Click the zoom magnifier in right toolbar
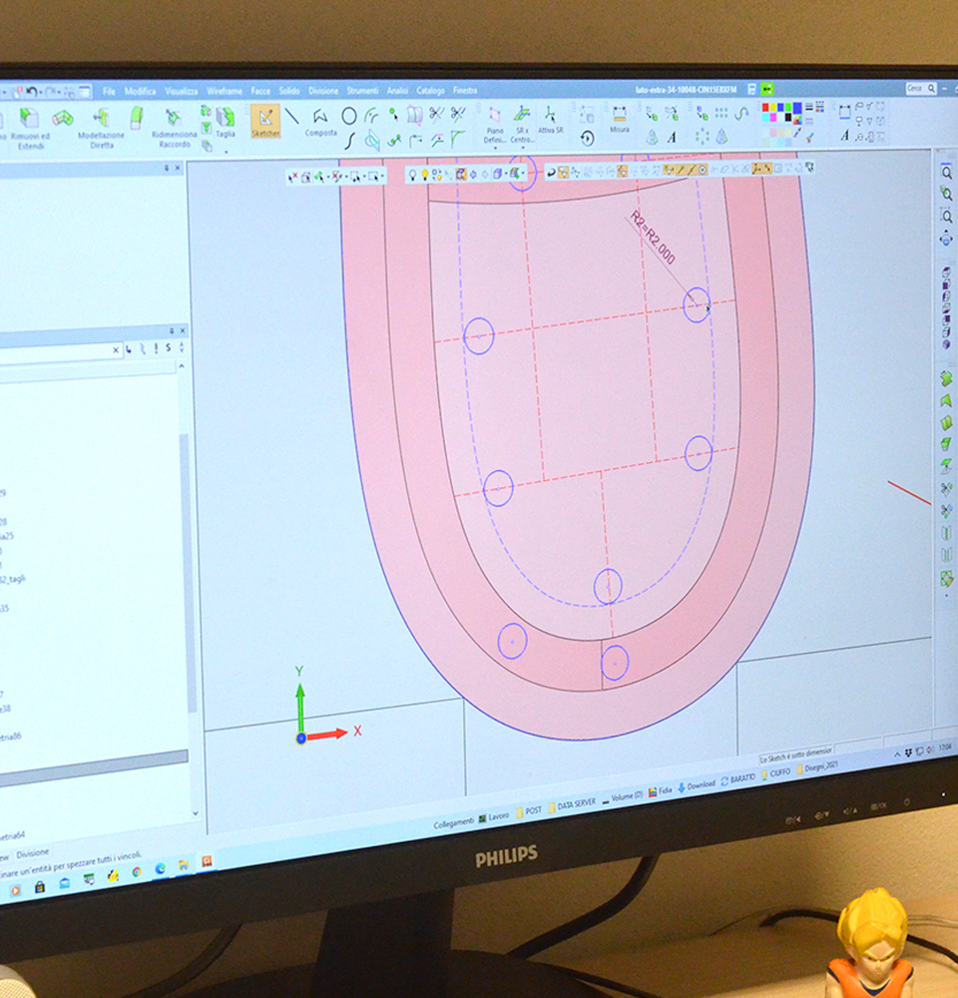This screenshot has height=998, width=958. point(946,173)
